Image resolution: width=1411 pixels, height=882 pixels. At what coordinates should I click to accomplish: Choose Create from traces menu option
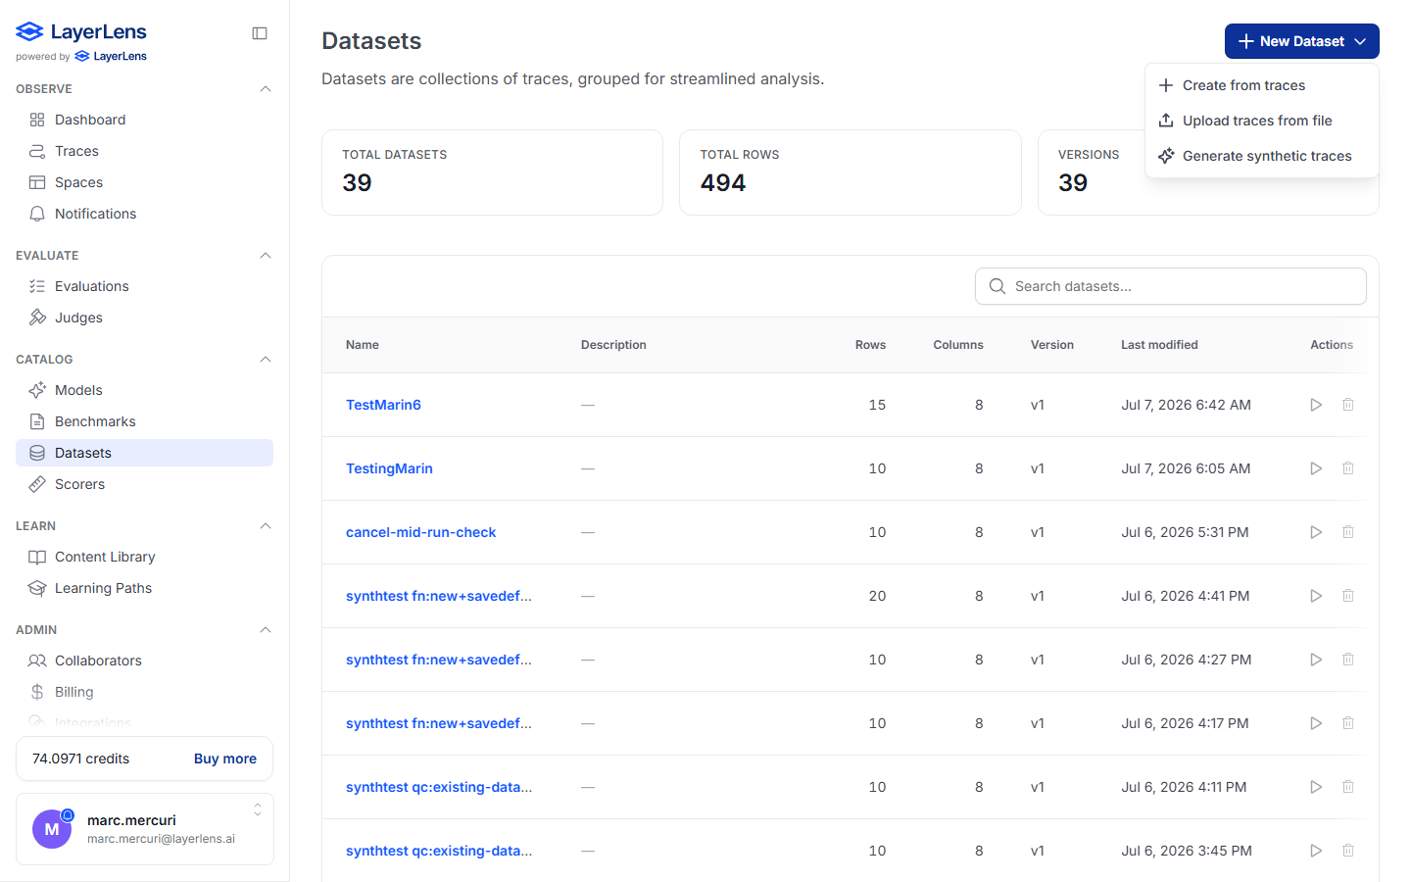click(1262, 85)
